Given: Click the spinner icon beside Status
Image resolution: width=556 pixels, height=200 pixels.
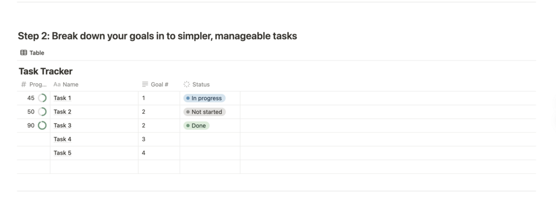Looking at the screenshot, I should (186, 84).
